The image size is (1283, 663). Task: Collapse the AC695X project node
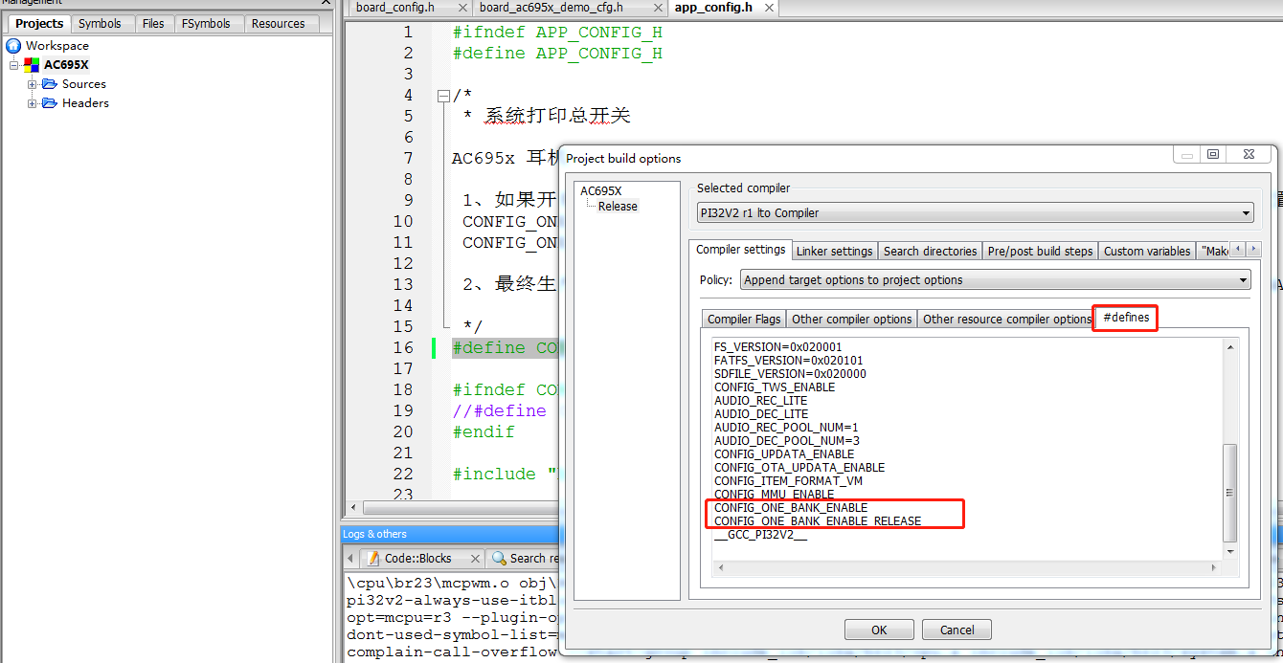point(14,65)
